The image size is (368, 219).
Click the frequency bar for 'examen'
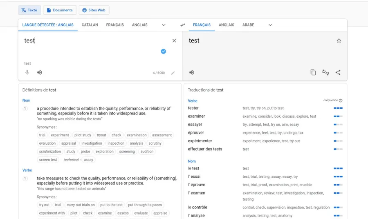[338, 193]
